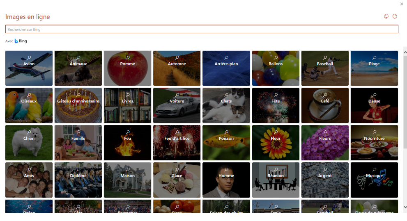407x221 pixels.
Task: Open the Café category tile
Action: click(x=325, y=105)
